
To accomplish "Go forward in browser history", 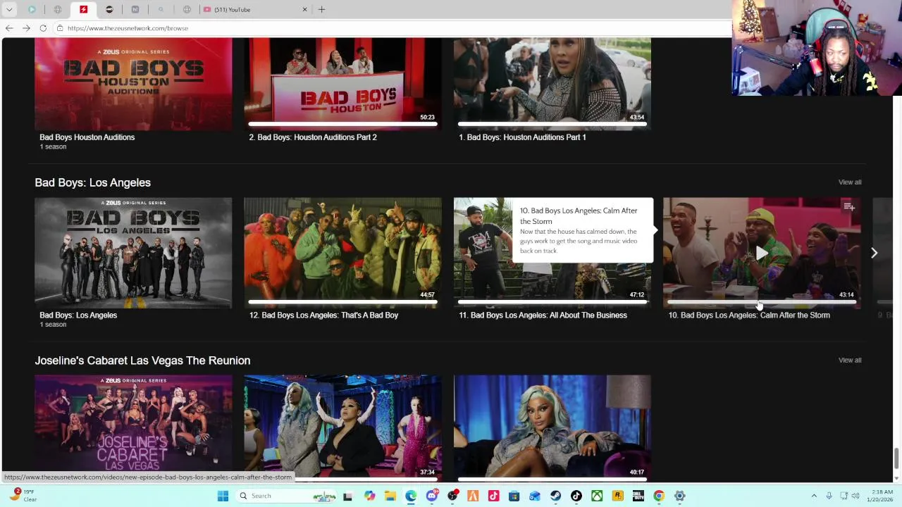I will click(x=26, y=28).
